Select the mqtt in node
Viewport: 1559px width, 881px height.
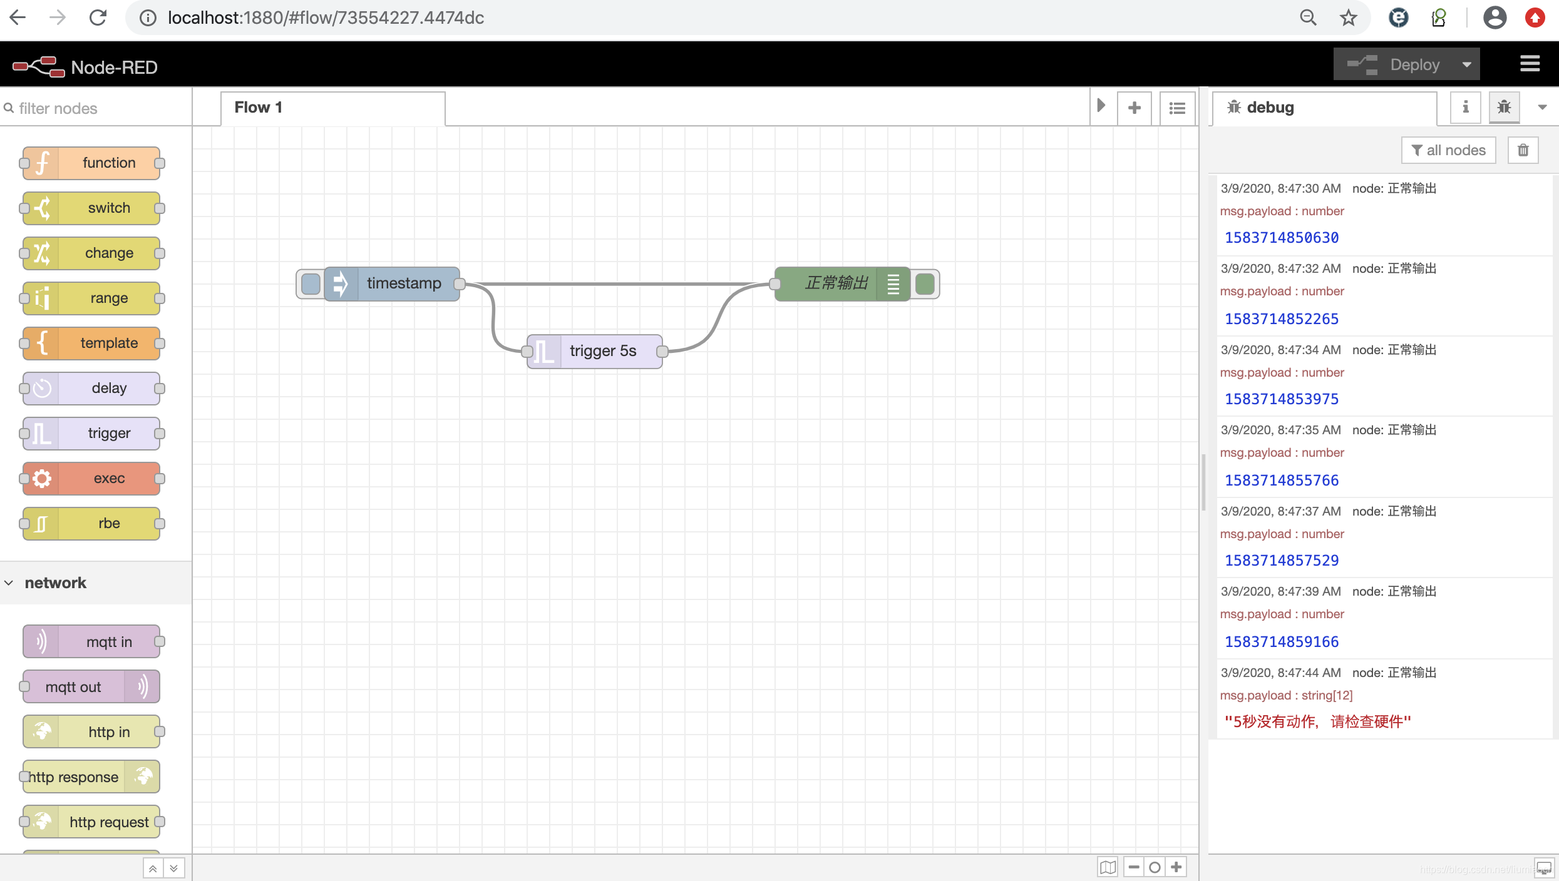pyautogui.click(x=91, y=642)
